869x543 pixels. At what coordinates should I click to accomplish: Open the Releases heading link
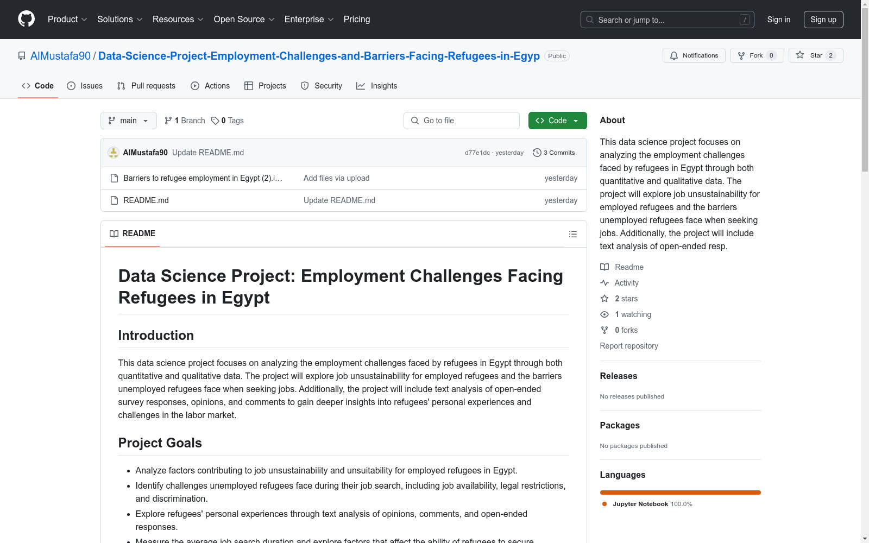[618, 376]
